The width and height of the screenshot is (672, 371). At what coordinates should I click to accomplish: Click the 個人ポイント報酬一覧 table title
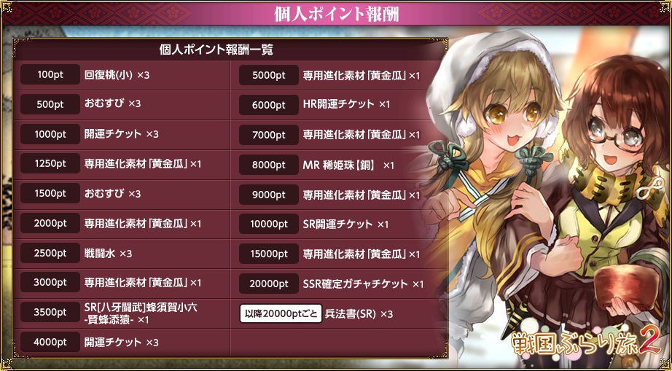click(216, 50)
